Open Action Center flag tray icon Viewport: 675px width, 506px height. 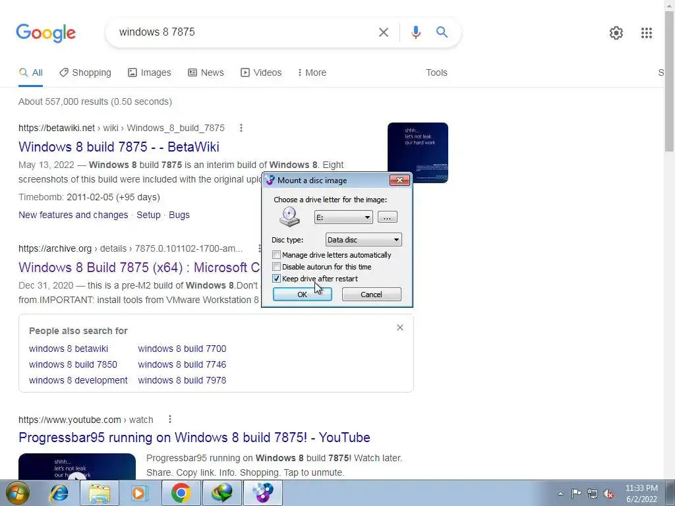(576, 493)
